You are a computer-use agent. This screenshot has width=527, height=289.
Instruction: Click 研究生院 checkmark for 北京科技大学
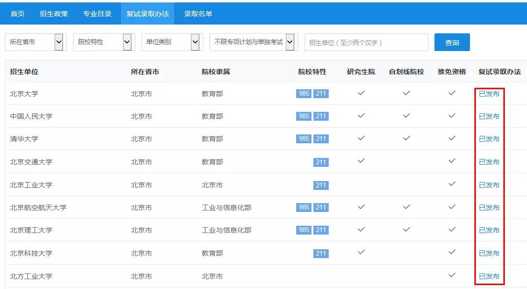(x=361, y=252)
